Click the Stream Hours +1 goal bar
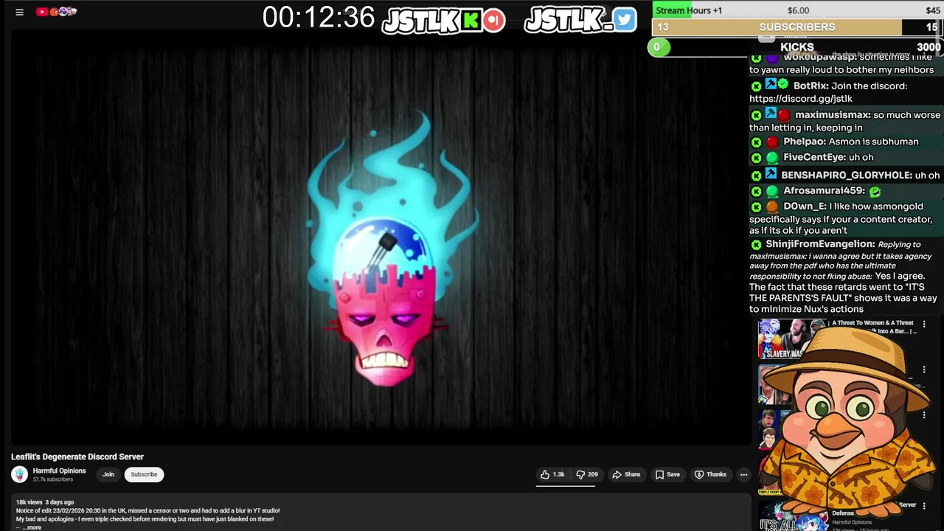The width and height of the screenshot is (944, 531). [x=797, y=10]
